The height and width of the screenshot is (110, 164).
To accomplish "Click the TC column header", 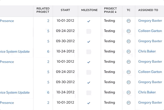I will click(129, 10).
